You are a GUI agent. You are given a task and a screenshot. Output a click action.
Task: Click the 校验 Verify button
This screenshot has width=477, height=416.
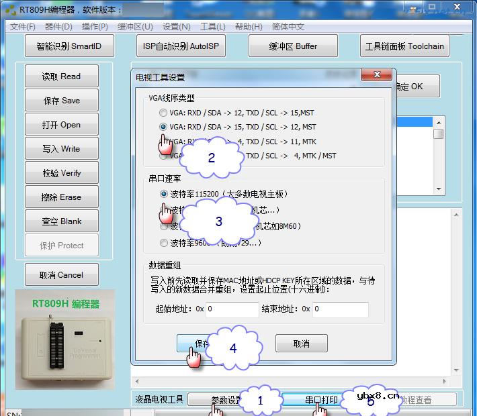62,172
